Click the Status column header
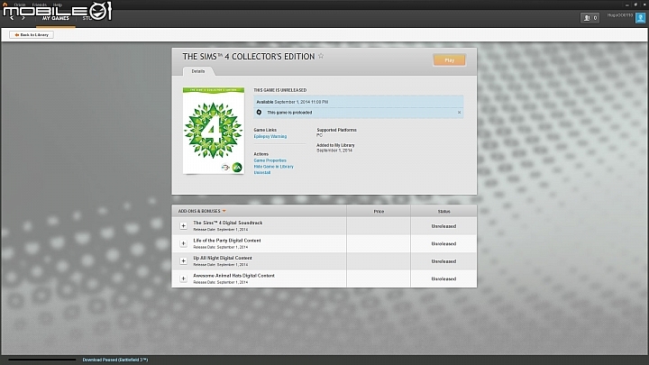Screen dimensions: 649x365 pos(443,211)
